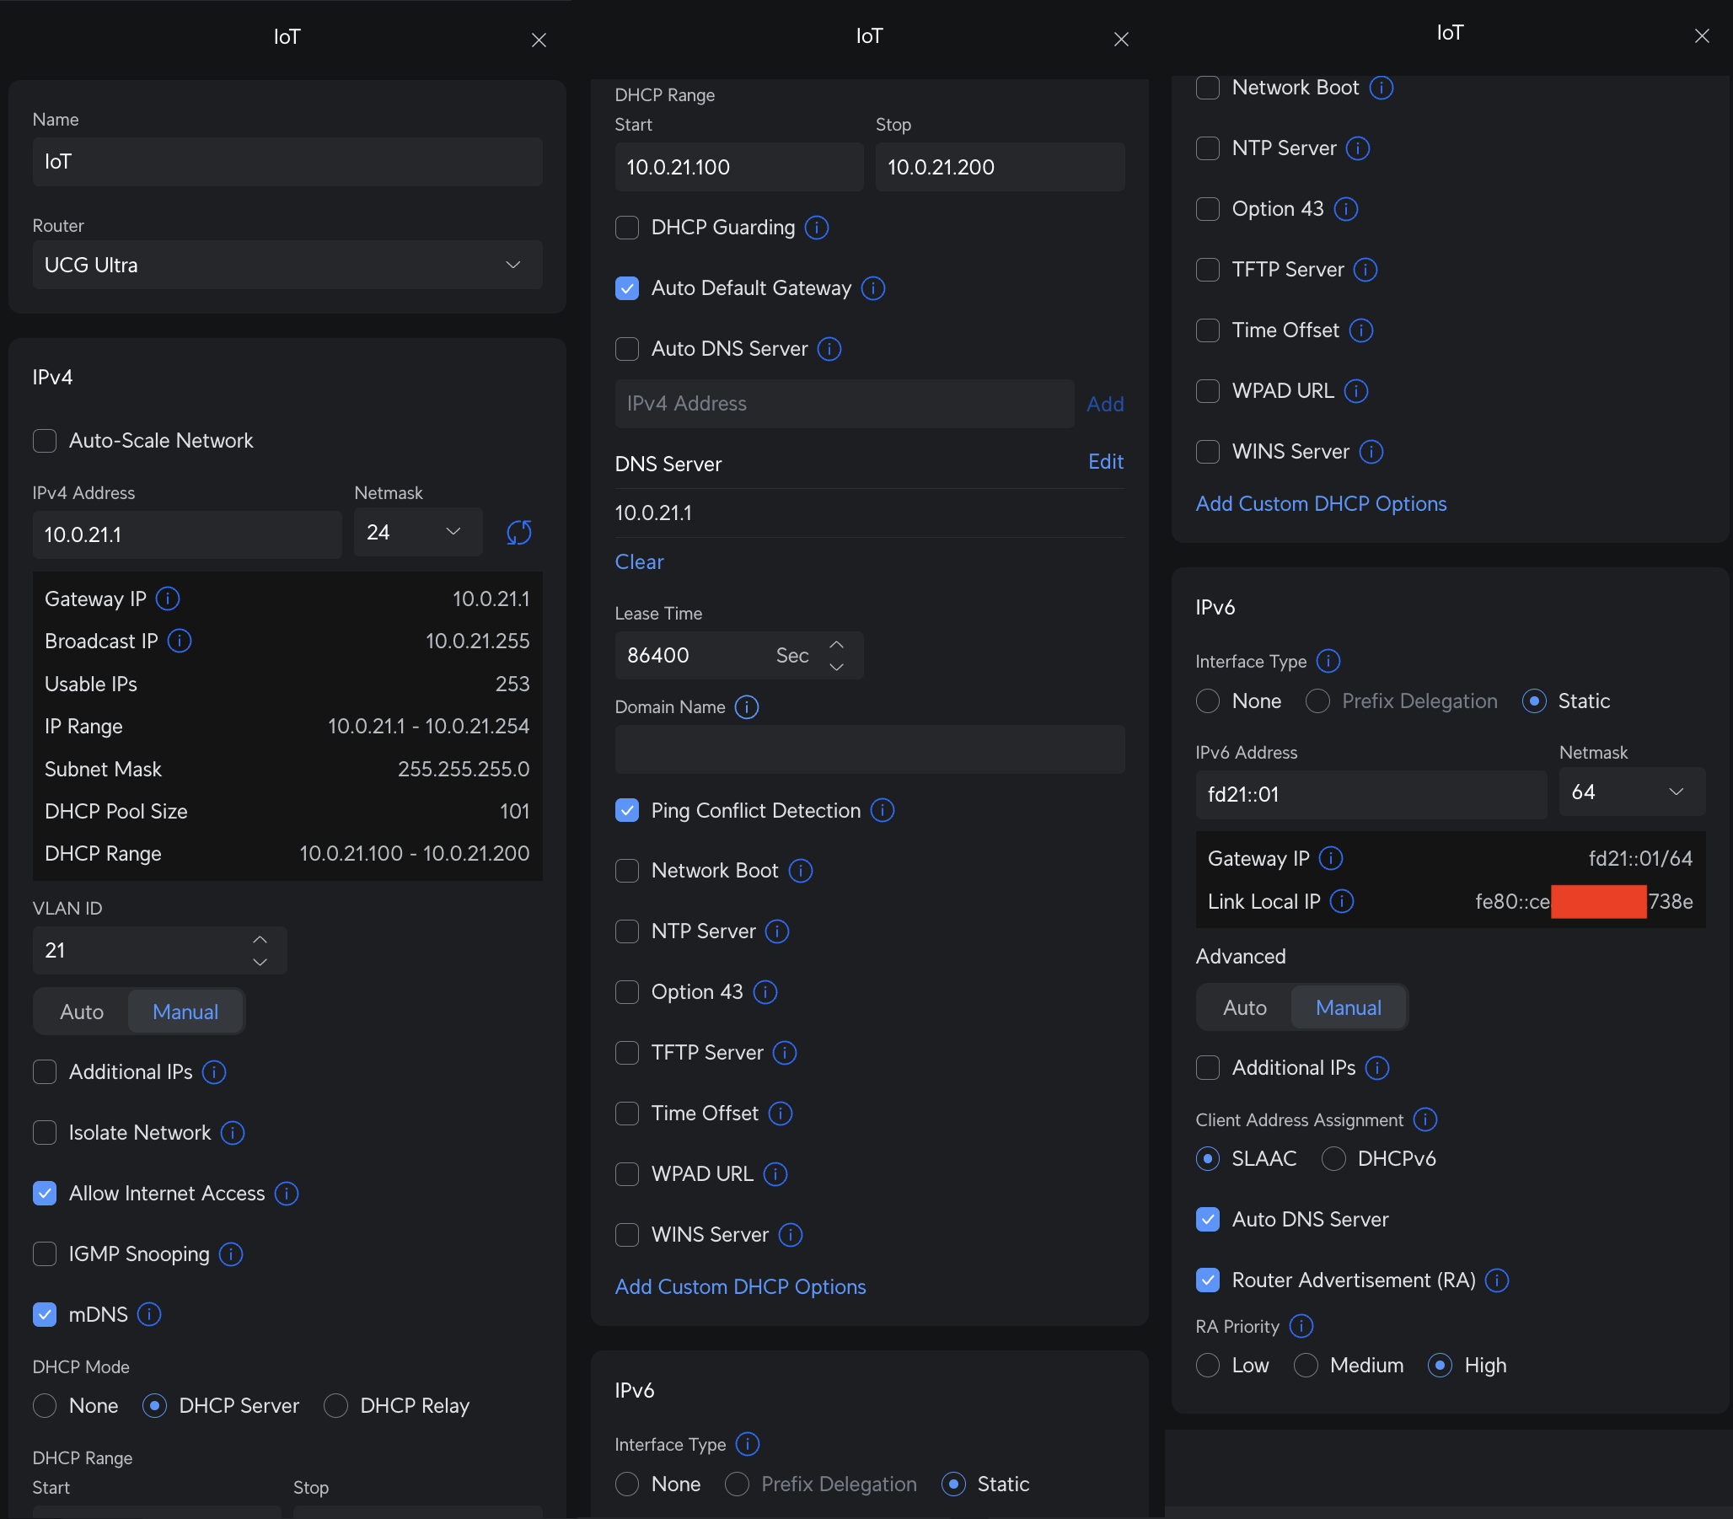Image resolution: width=1733 pixels, height=1519 pixels.
Task: Click Add Custom DHCP Options in middle panel
Action: (x=740, y=1286)
